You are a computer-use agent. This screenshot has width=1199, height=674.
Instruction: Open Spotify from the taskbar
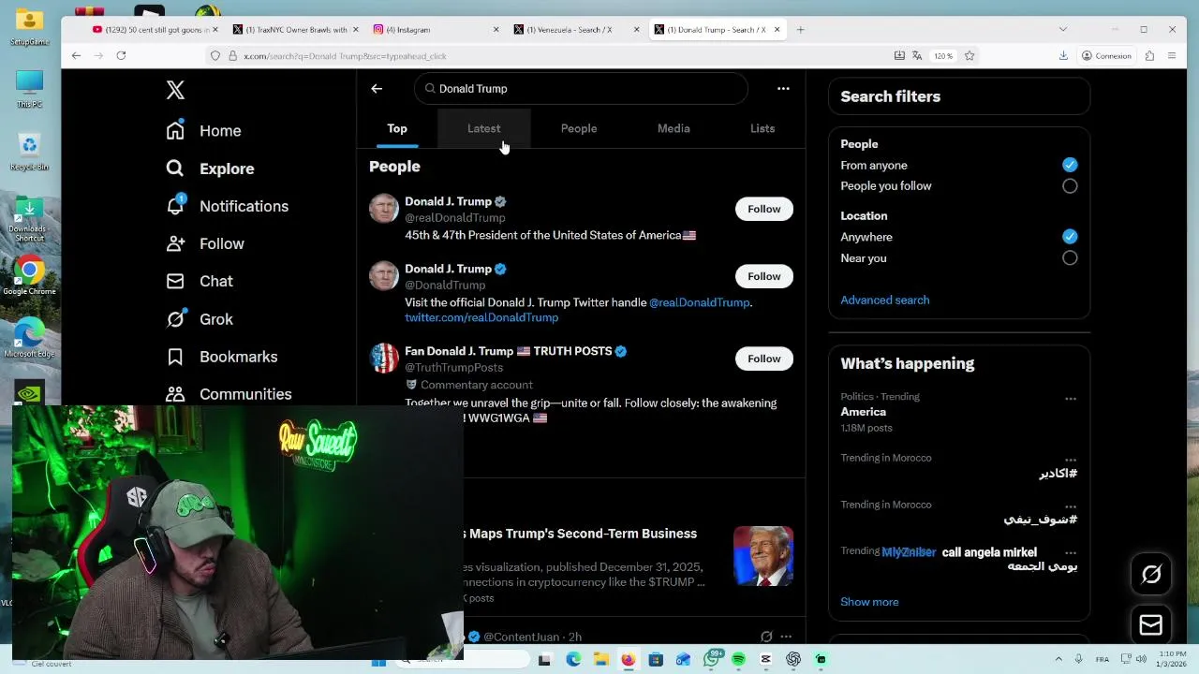pyautogui.click(x=738, y=660)
